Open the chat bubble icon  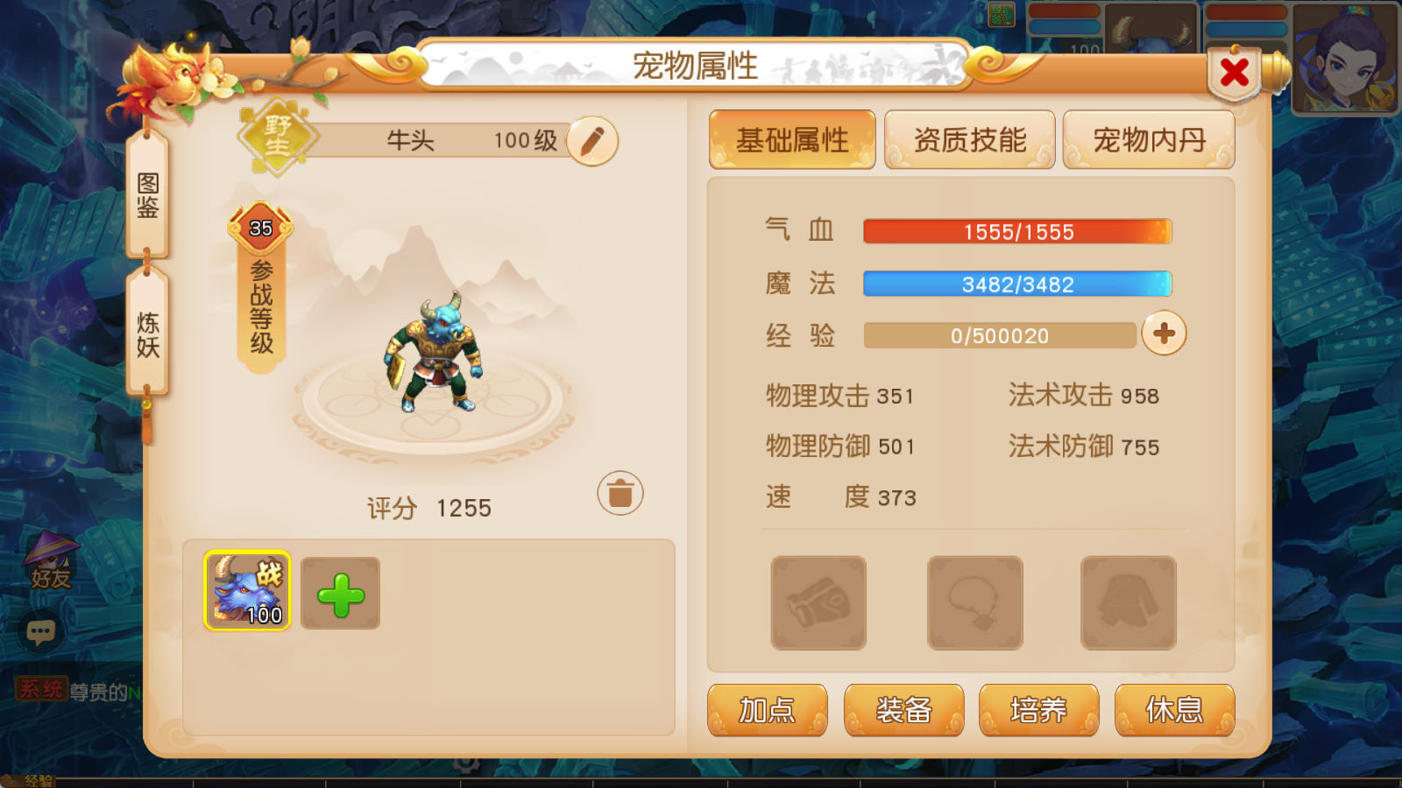pos(40,631)
